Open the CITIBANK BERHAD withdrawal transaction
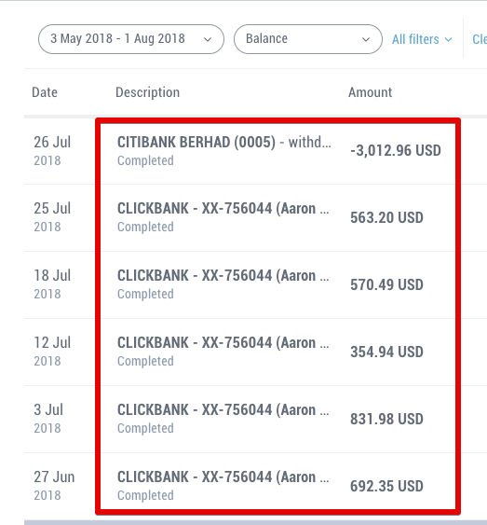487x525 pixels. [x=255, y=151]
